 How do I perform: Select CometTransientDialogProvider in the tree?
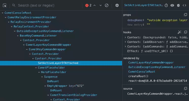(x=74, y=95)
